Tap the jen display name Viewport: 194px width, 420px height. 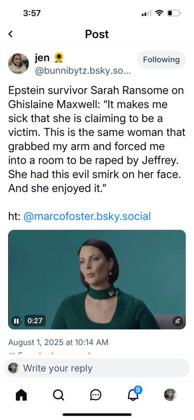[42, 57]
